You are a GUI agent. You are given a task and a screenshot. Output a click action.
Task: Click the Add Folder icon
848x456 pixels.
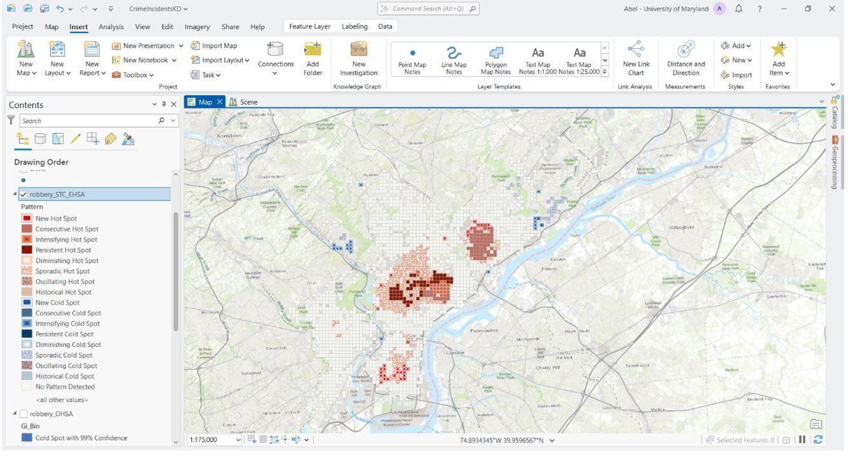coord(313,58)
